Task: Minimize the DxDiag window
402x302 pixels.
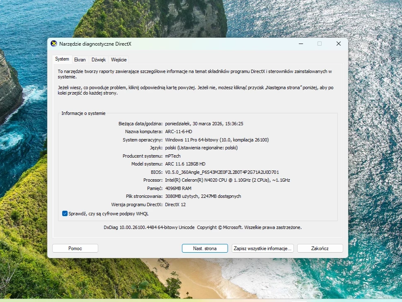Action: point(300,43)
